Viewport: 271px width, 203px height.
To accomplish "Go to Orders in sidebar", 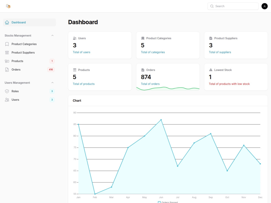I will tap(30, 70).
